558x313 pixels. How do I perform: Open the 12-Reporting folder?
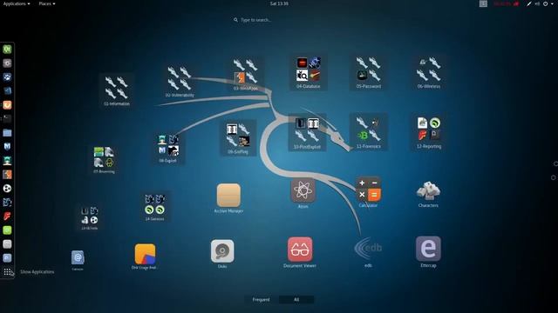[x=428, y=132]
